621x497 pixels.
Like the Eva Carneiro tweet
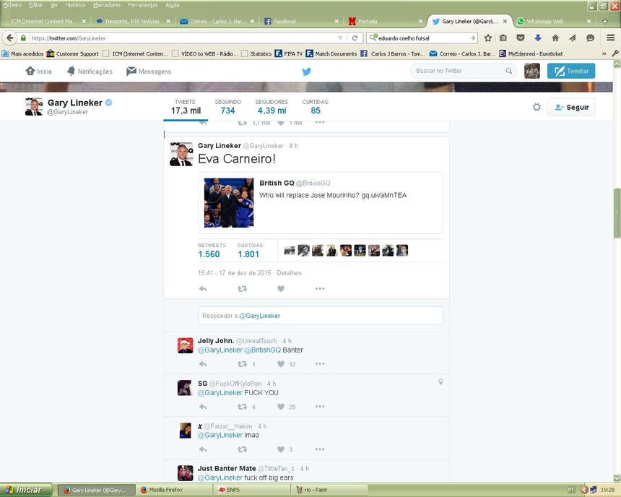point(281,289)
